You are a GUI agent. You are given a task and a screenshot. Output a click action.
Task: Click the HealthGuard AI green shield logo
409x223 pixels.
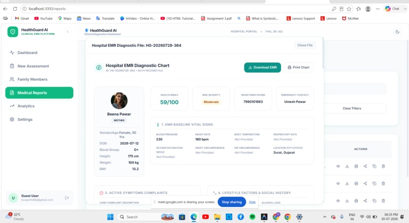coord(13,32)
